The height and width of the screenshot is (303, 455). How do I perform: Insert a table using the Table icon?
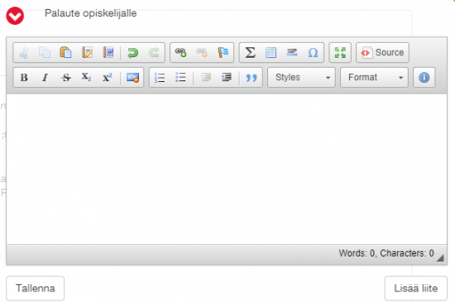[271, 53]
